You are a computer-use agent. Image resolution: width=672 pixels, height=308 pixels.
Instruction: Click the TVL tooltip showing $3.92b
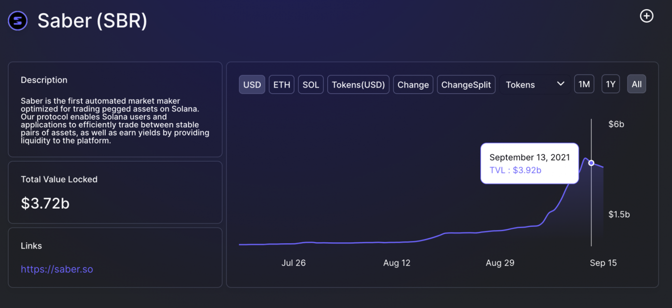(x=529, y=163)
